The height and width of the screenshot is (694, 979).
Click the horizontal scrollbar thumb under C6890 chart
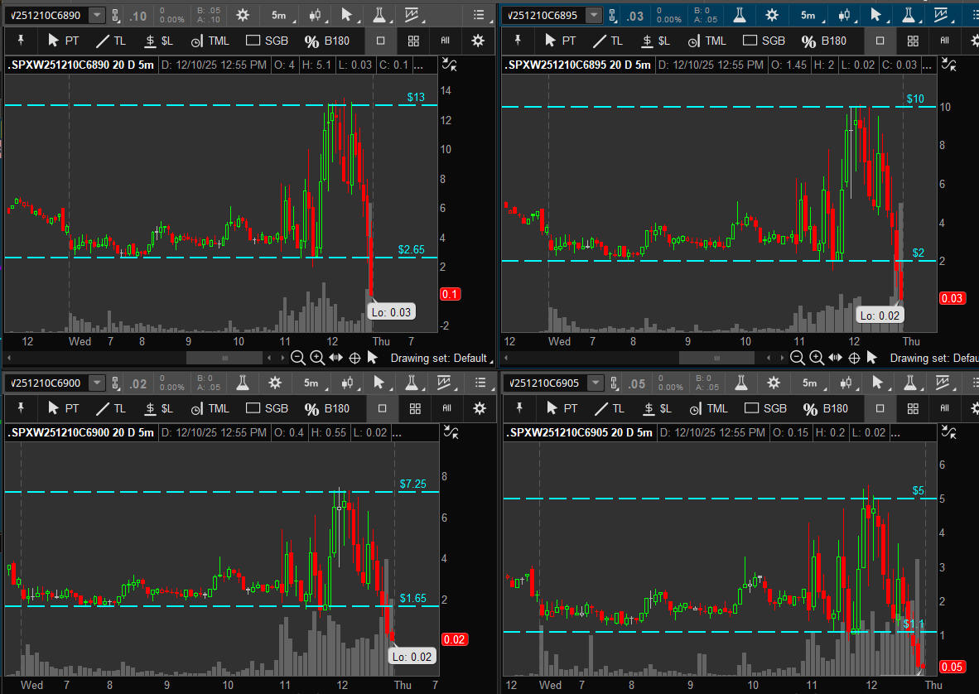coord(224,358)
